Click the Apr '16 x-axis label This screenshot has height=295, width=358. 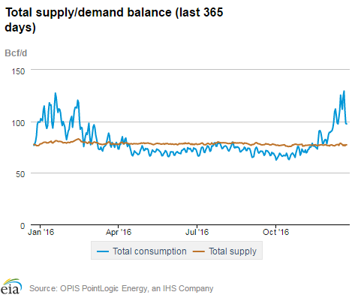[x=119, y=232]
